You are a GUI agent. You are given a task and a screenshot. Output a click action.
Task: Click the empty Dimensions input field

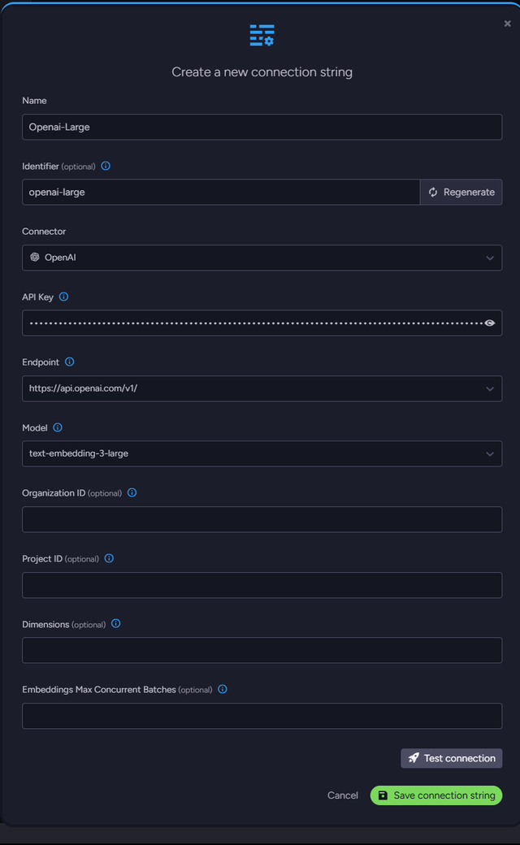click(262, 650)
